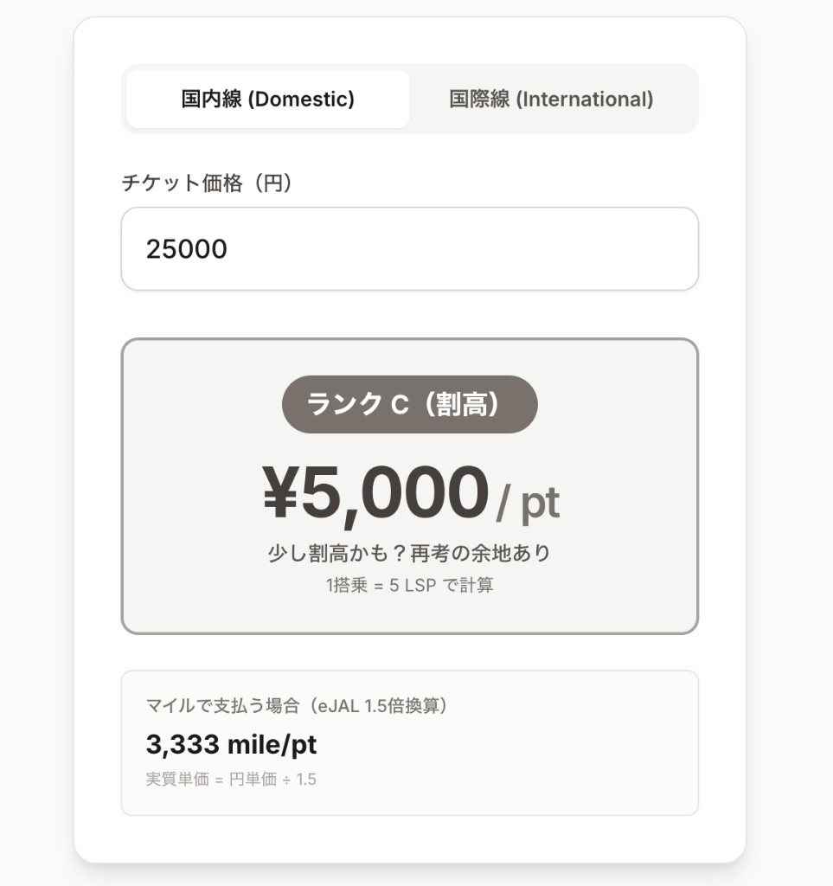Focus the チケット価格 input field

(x=409, y=249)
